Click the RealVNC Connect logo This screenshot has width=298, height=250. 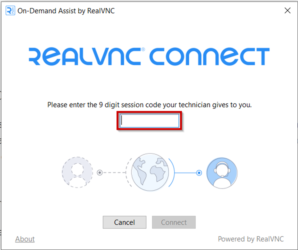149,56
